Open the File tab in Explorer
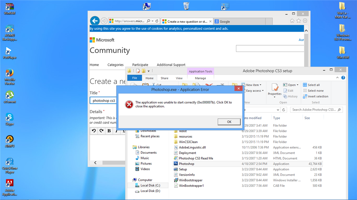The image size is (357, 200). (x=135, y=78)
